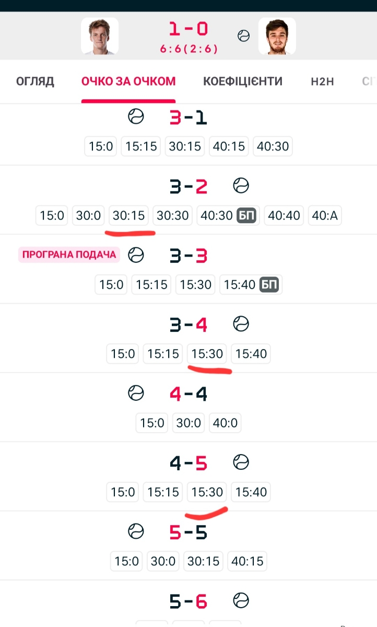Tap tennis ball icon beside 3-3 score
This screenshot has width=377, height=627.
point(136,255)
